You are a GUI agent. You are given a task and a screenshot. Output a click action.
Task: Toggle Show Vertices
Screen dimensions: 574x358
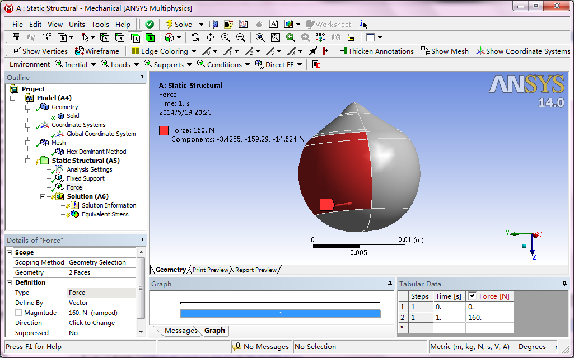coord(40,51)
